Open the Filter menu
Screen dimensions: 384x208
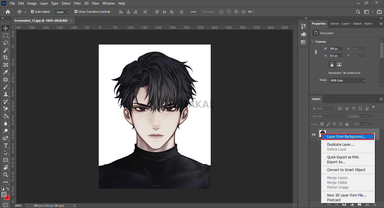point(77,3)
